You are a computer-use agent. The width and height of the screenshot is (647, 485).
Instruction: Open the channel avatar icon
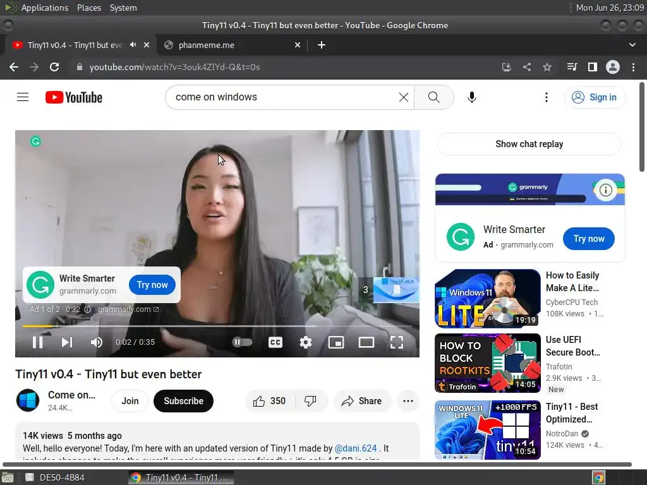click(28, 400)
